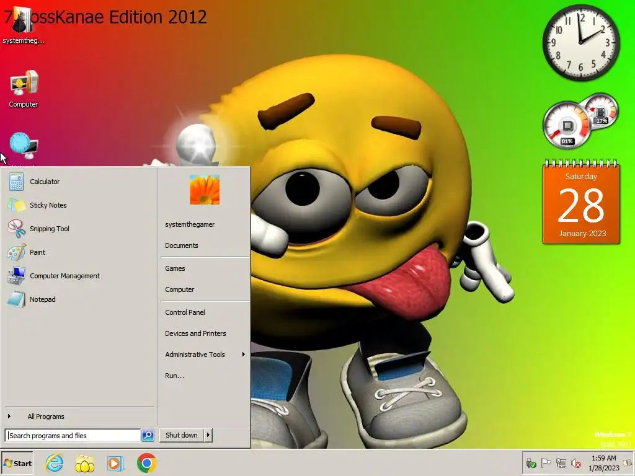The height and width of the screenshot is (476, 635).
Task: Click the Safely Remove Hardware tray icon
Action: pos(531,463)
